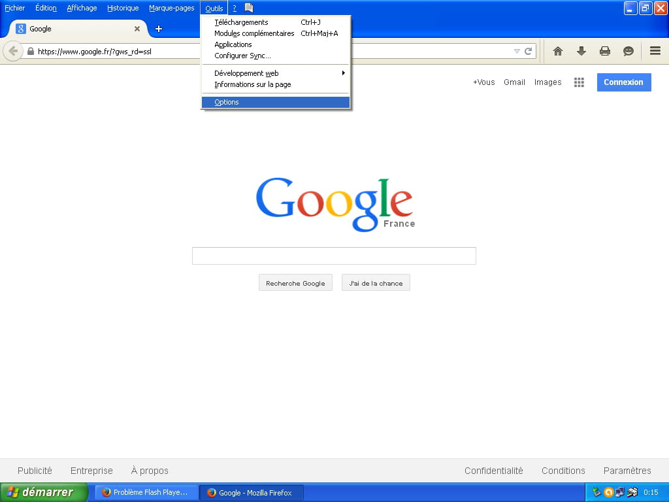
Task: Click the Gmail link
Action: (514, 82)
